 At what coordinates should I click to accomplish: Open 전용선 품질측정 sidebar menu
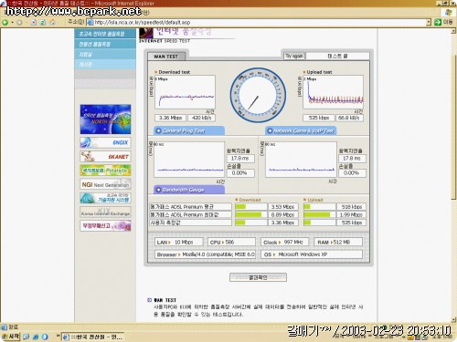point(105,44)
